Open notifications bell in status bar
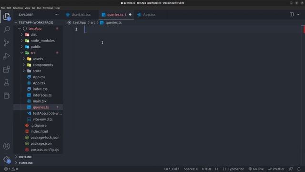Screen dimensions: 305x172 point(299,169)
